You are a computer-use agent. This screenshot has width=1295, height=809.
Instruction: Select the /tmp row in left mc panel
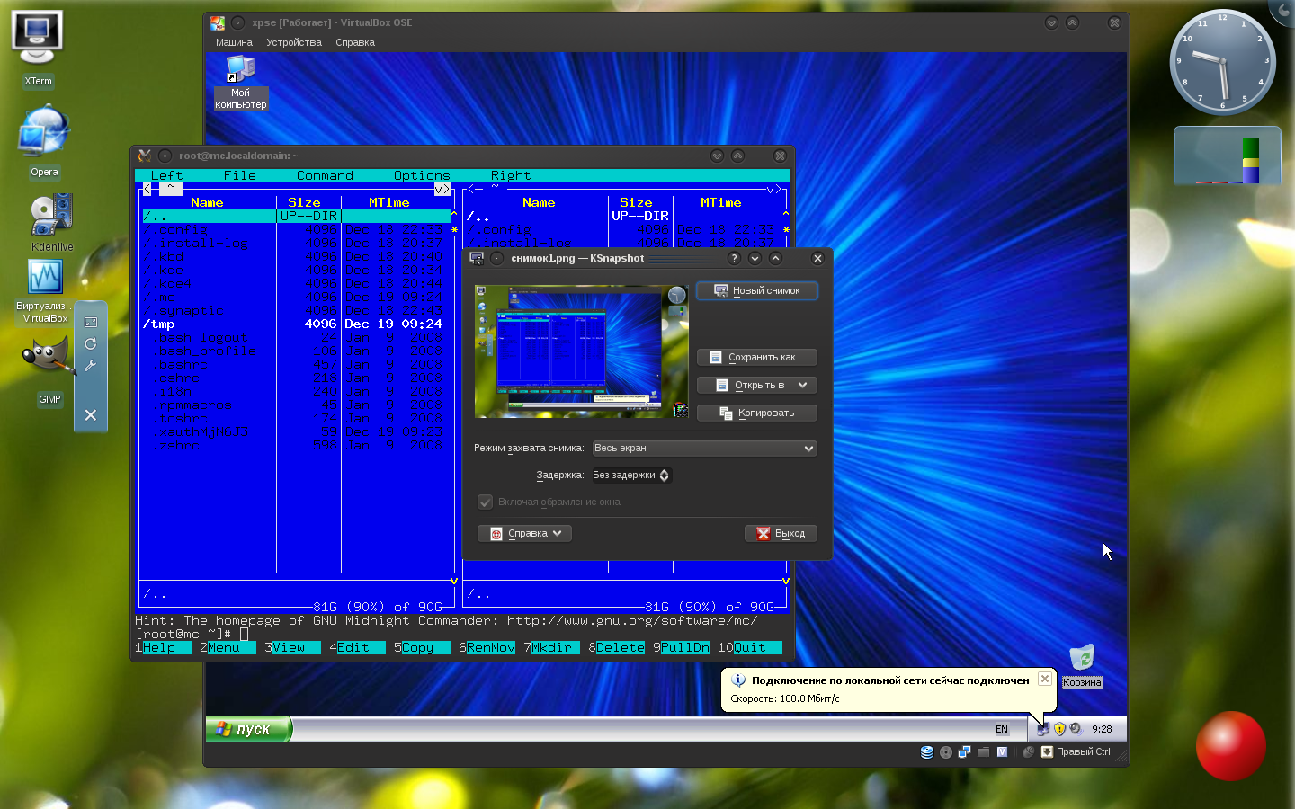pyautogui.click(x=297, y=324)
